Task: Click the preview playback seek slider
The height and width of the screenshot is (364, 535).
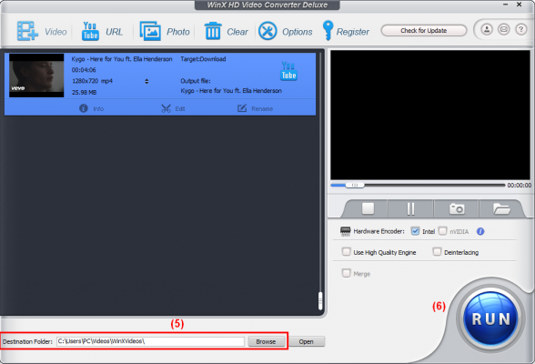Action: [418, 185]
